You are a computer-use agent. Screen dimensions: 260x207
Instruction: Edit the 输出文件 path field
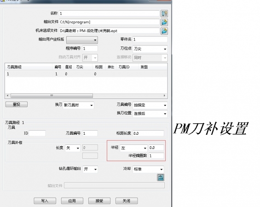[x=109, y=22]
